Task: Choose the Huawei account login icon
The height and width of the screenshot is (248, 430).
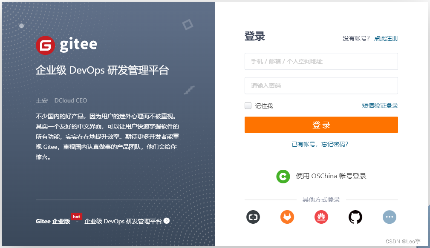Action: [x=321, y=217]
